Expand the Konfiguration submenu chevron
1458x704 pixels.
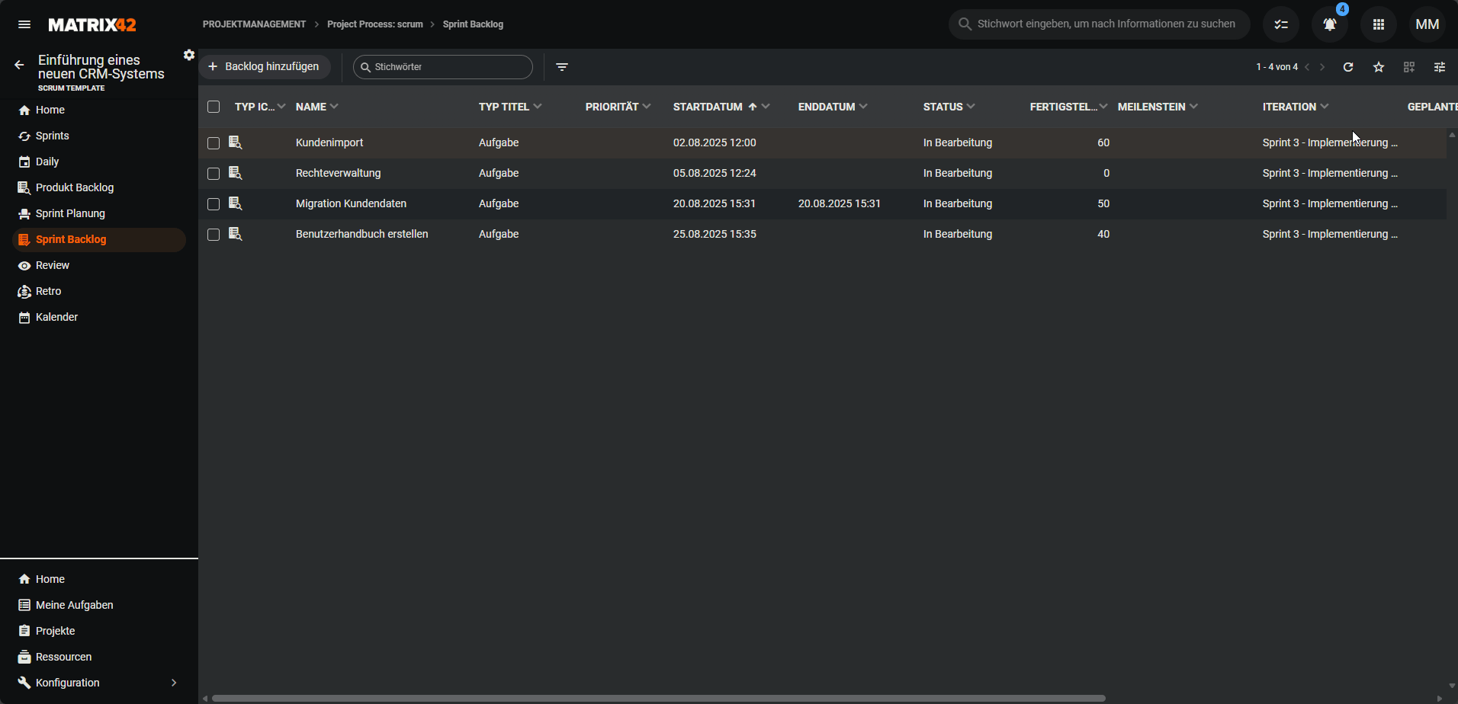click(x=174, y=683)
